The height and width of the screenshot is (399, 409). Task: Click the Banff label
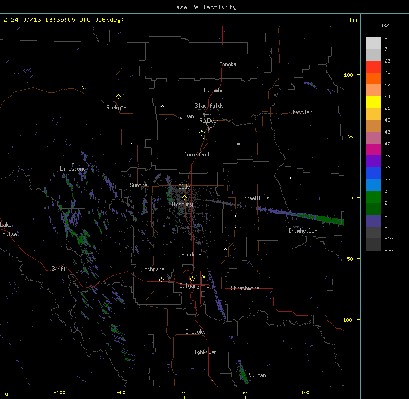(59, 269)
